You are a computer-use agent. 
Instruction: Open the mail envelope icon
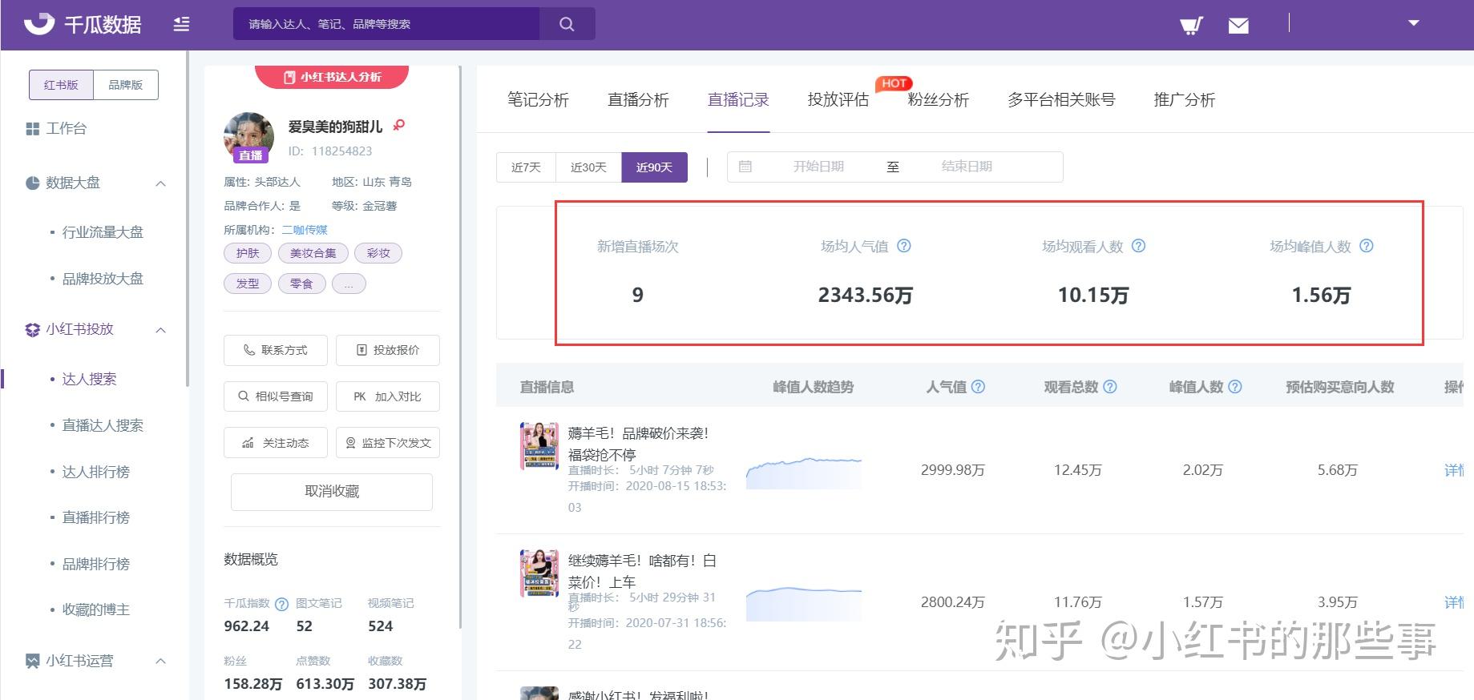point(1238,26)
